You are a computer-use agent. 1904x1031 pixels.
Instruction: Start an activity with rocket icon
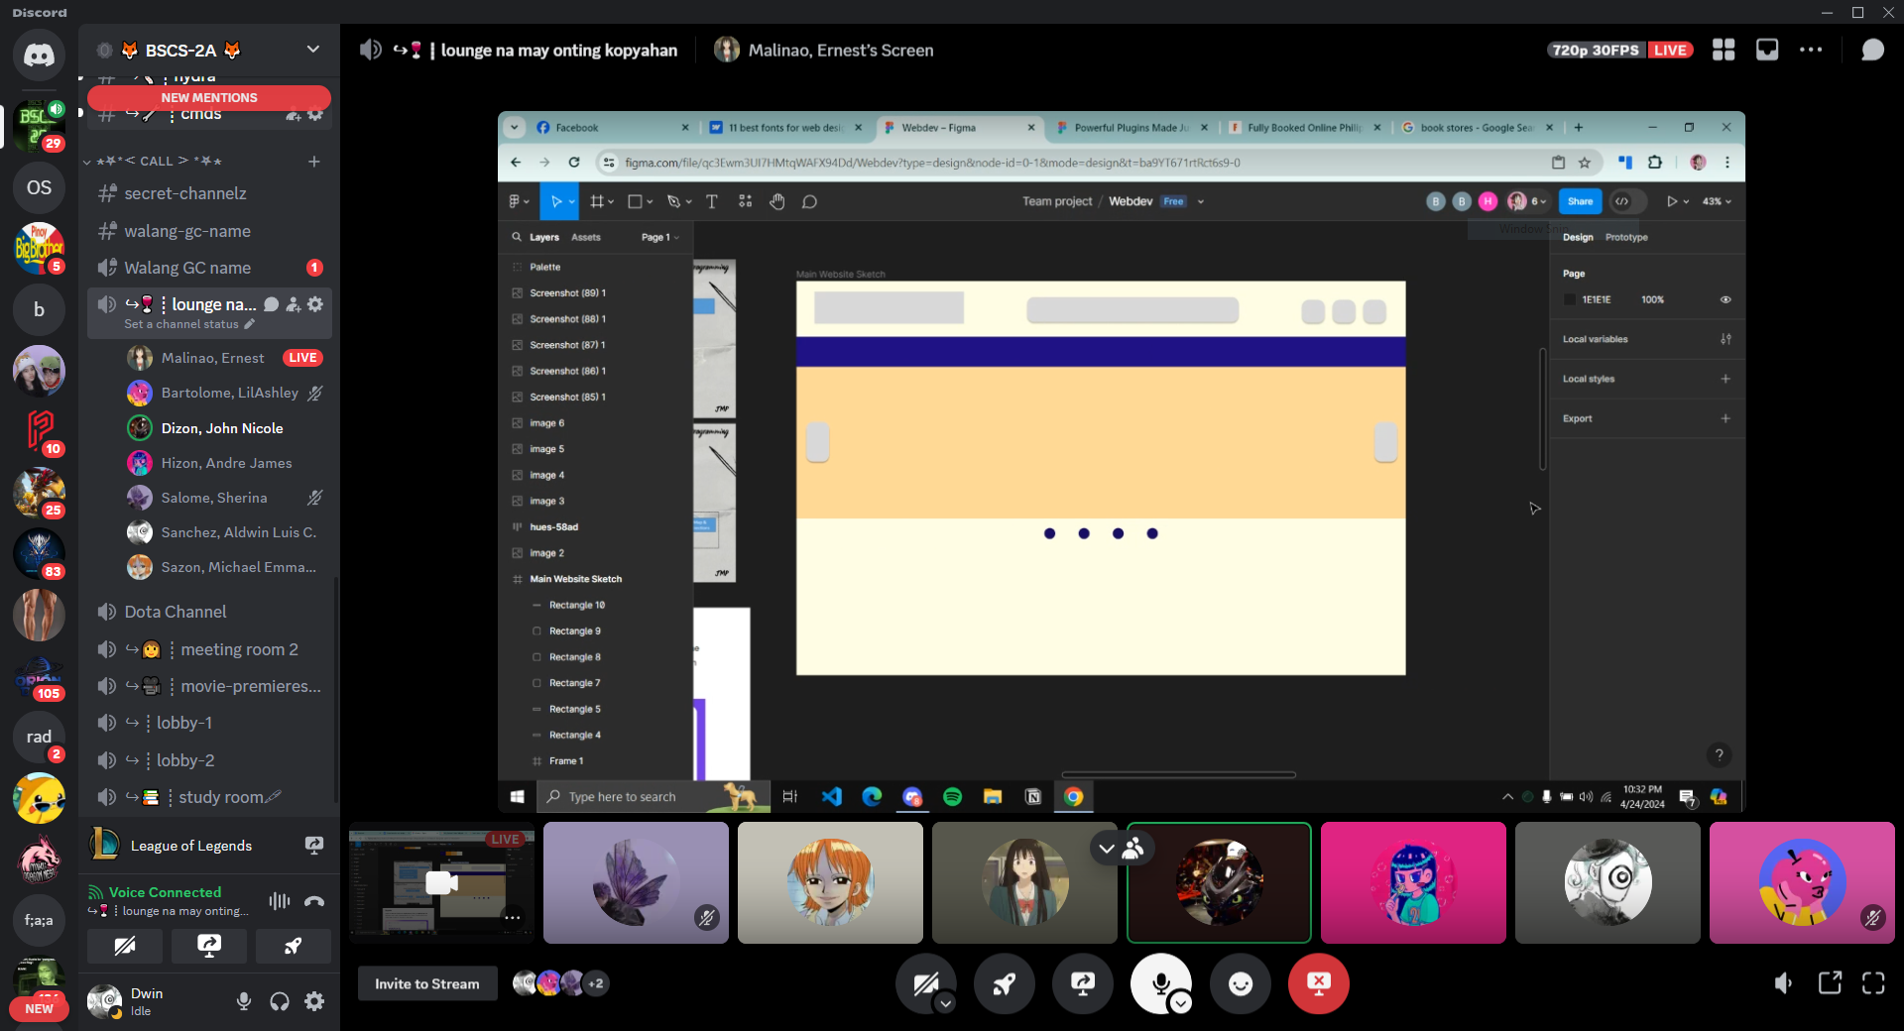pos(1004,983)
